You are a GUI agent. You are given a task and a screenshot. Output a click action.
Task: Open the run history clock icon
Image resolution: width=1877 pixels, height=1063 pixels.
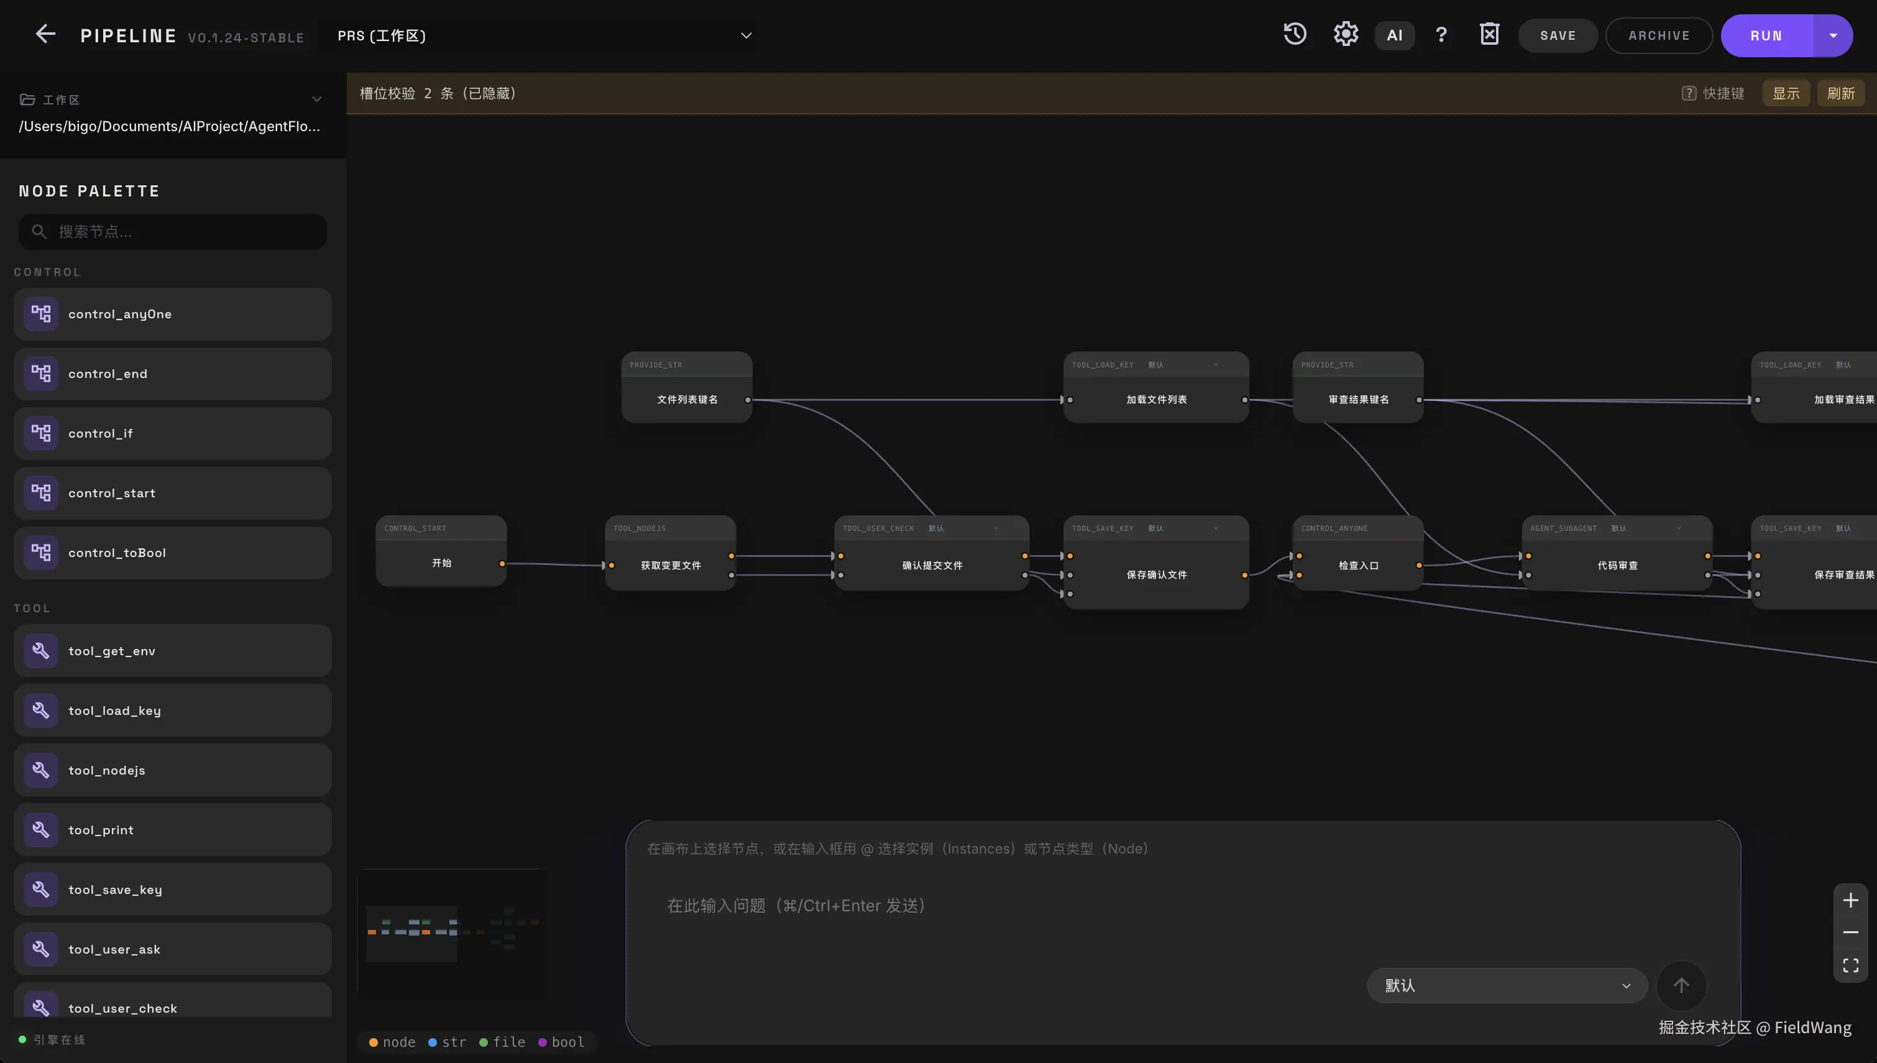click(1295, 34)
